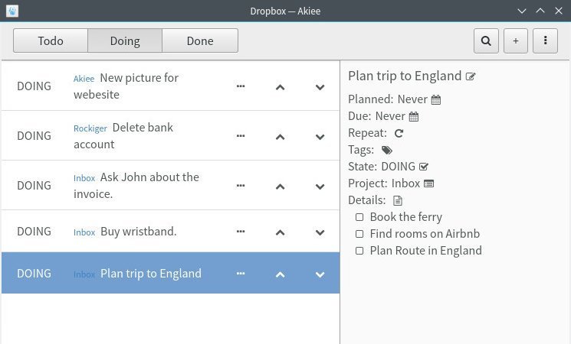Set the repeat interval via the Repeat icon
The image size is (571, 344).
coord(399,133)
